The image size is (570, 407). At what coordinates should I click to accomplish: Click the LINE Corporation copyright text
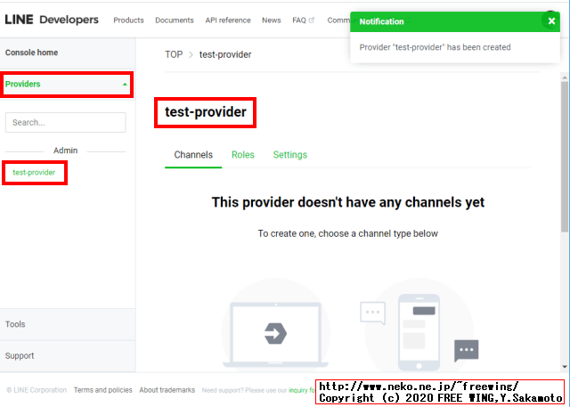[37, 390]
